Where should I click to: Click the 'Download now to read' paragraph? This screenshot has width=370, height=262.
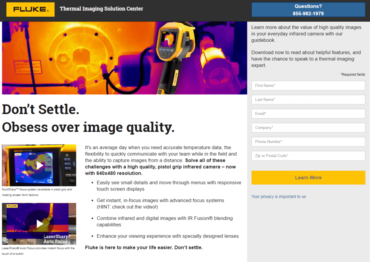[x=306, y=59]
